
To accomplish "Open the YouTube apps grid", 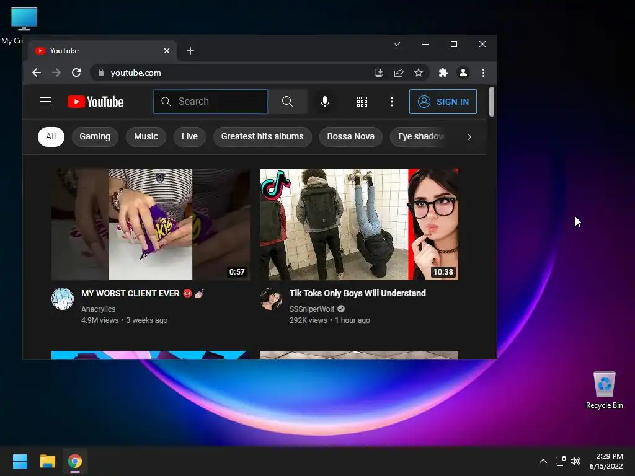I will pos(362,102).
